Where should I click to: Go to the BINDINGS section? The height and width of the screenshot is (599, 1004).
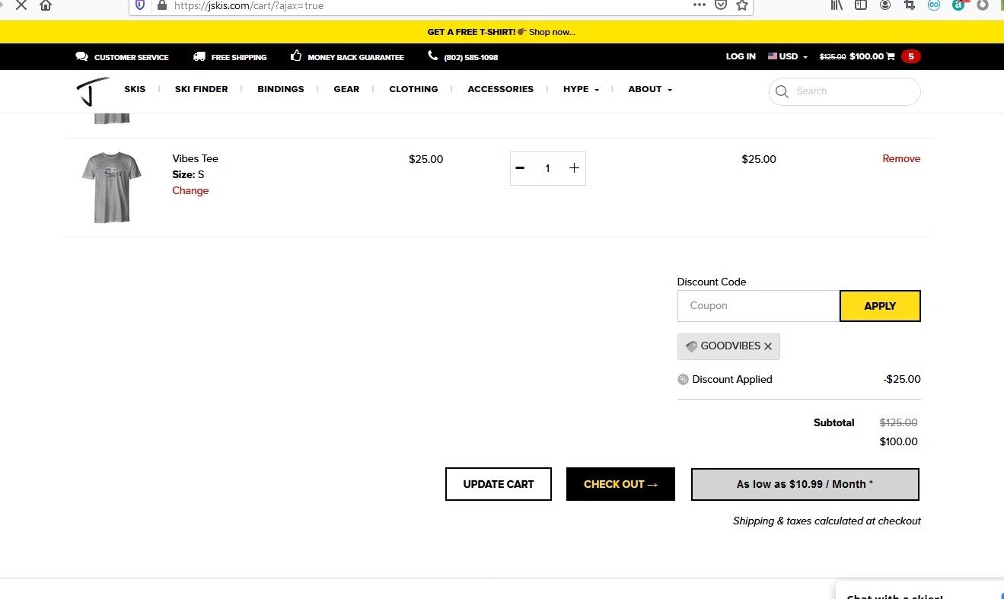point(280,89)
